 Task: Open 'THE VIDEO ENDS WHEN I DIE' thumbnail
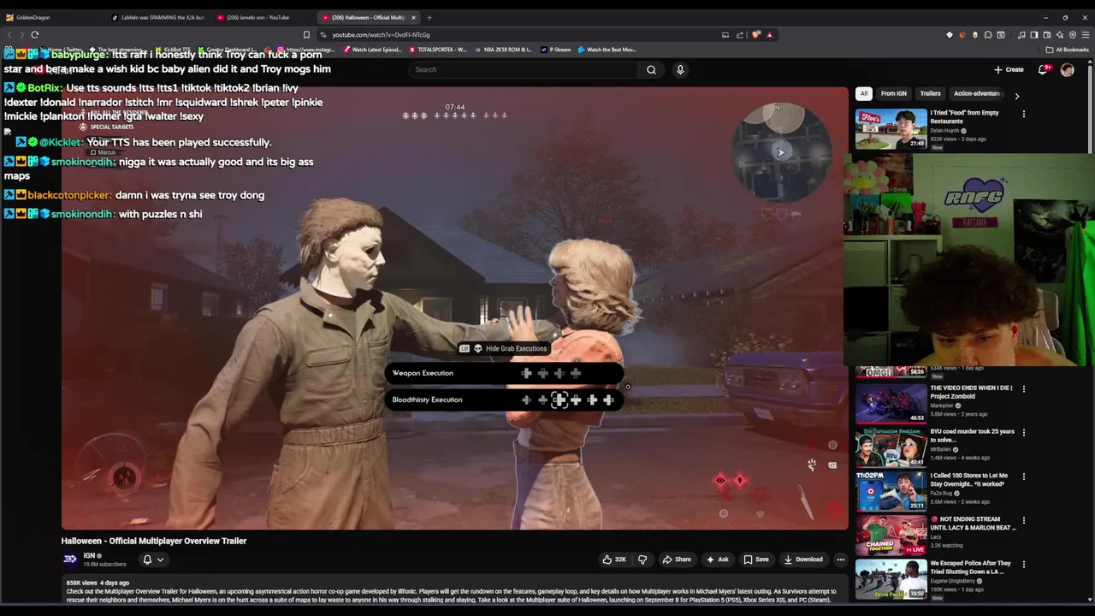891,403
